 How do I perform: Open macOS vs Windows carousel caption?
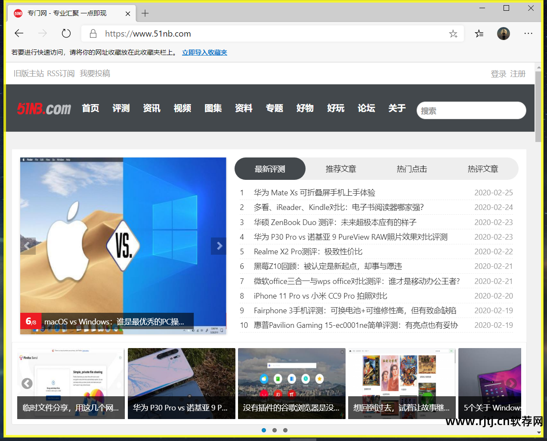coord(114,321)
